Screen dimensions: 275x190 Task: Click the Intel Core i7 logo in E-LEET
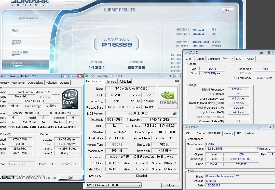[70, 99]
